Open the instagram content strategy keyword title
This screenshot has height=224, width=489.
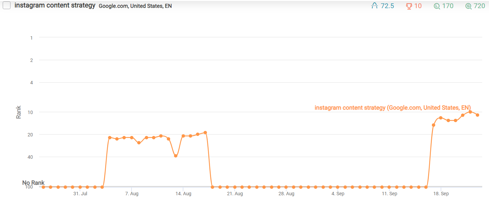coord(55,5)
